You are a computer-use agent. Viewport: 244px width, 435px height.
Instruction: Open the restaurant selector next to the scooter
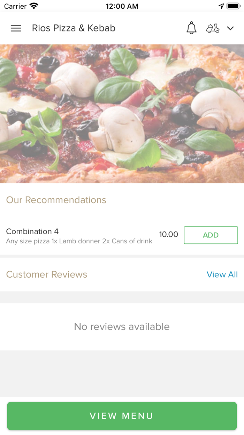pos(231,28)
